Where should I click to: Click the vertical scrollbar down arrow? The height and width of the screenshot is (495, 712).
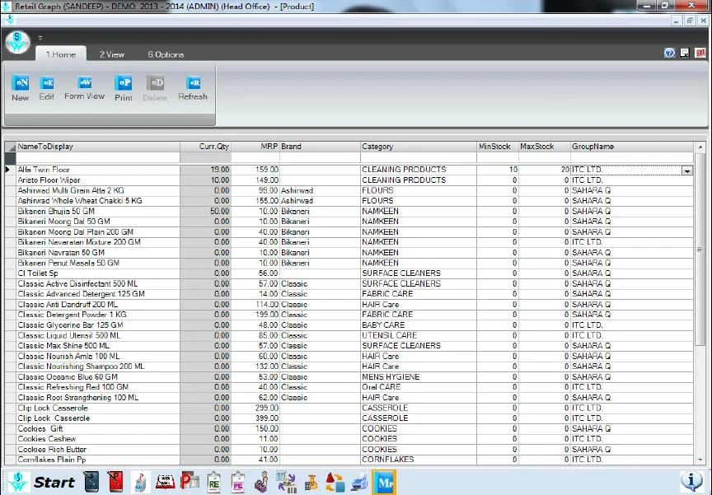(700, 460)
